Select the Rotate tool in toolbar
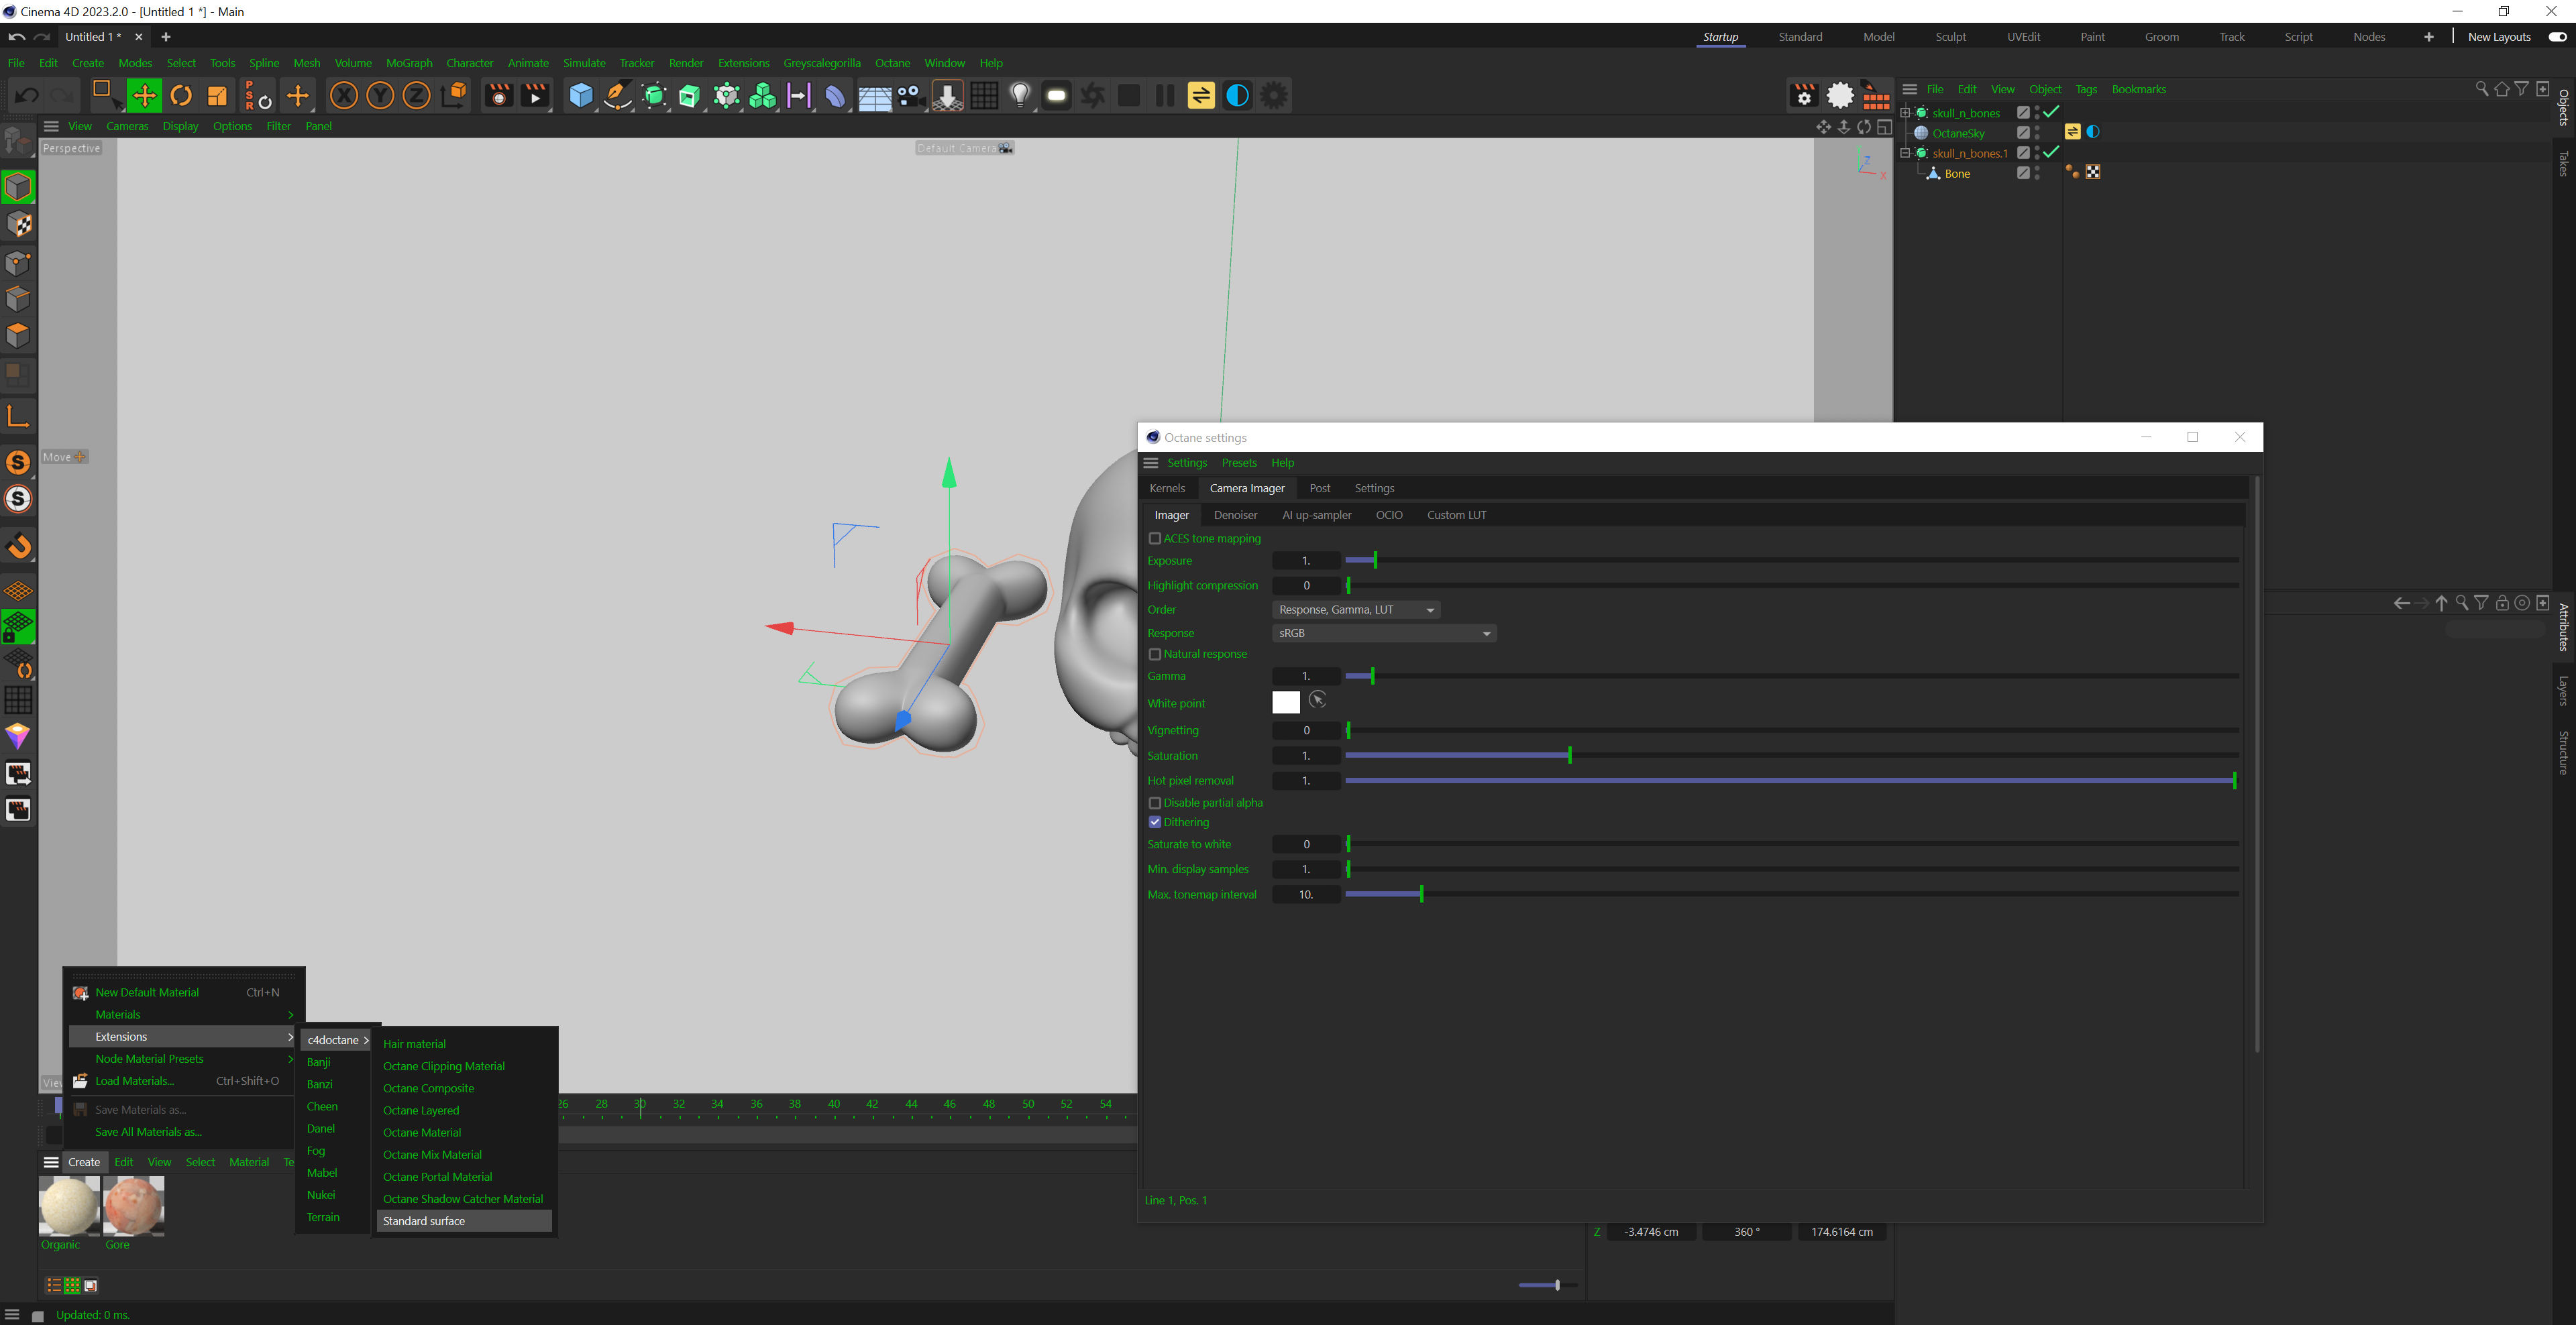 click(x=181, y=96)
